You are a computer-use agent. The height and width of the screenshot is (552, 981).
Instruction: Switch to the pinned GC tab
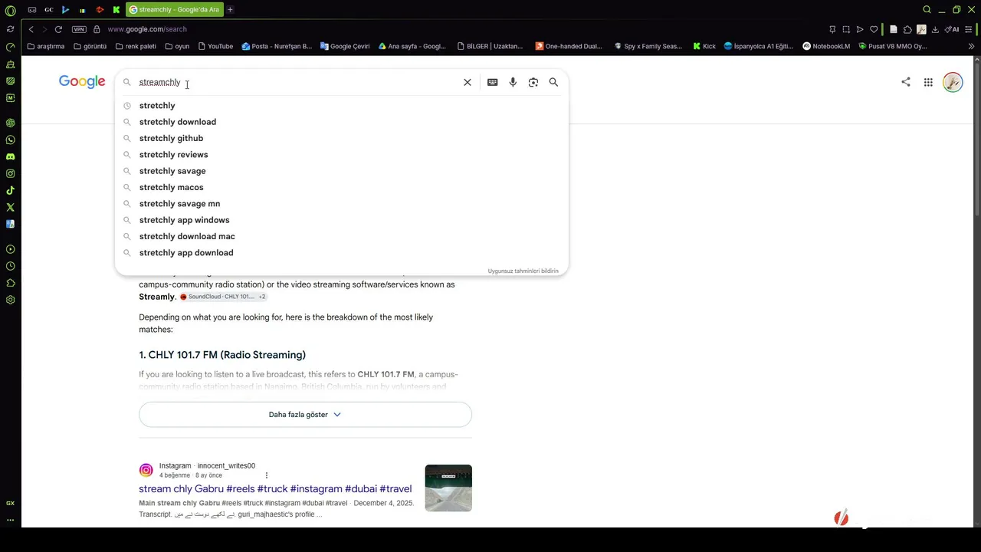click(x=49, y=10)
